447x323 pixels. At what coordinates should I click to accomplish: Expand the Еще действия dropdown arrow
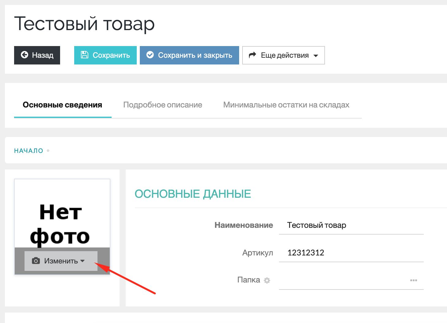[x=316, y=56]
